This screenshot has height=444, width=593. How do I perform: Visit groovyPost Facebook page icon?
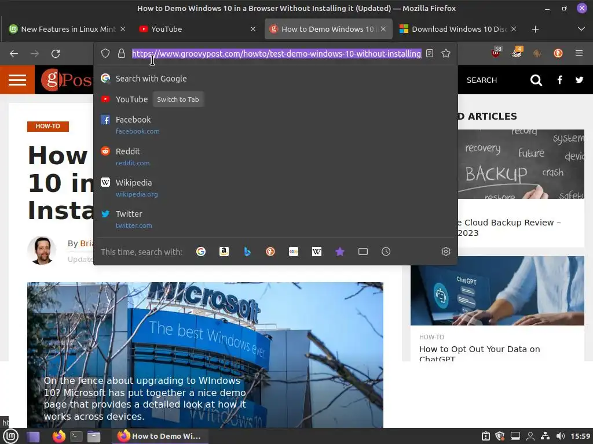560,80
